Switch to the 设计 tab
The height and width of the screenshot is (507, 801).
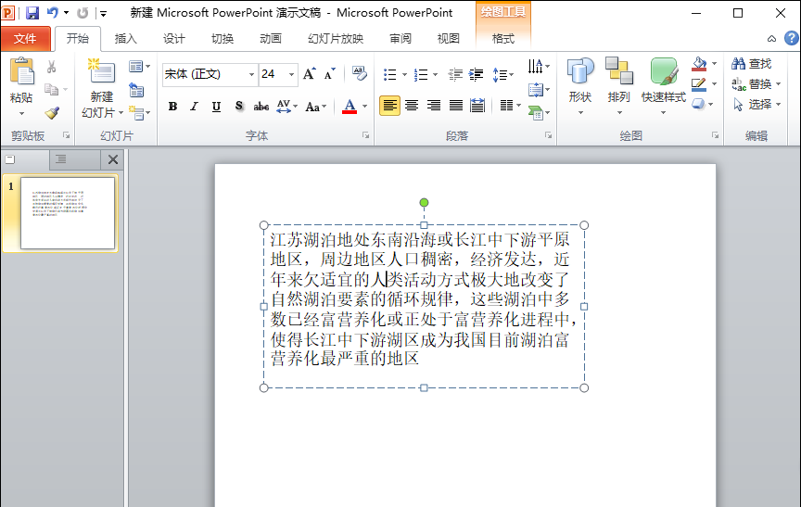173,39
